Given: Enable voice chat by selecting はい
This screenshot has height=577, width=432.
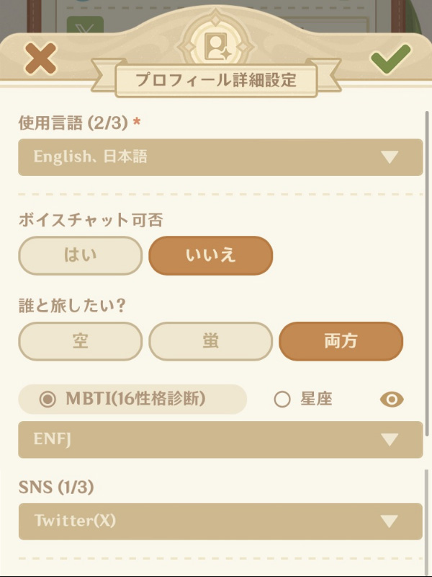Looking at the screenshot, I should (x=79, y=255).
